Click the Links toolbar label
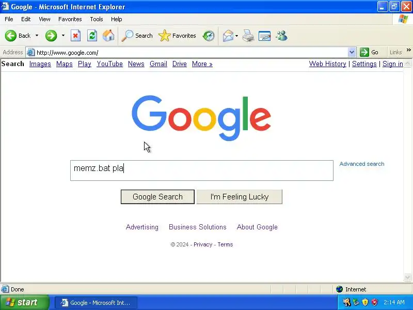Viewport: 413px width, 310px height. pyautogui.click(x=395, y=52)
